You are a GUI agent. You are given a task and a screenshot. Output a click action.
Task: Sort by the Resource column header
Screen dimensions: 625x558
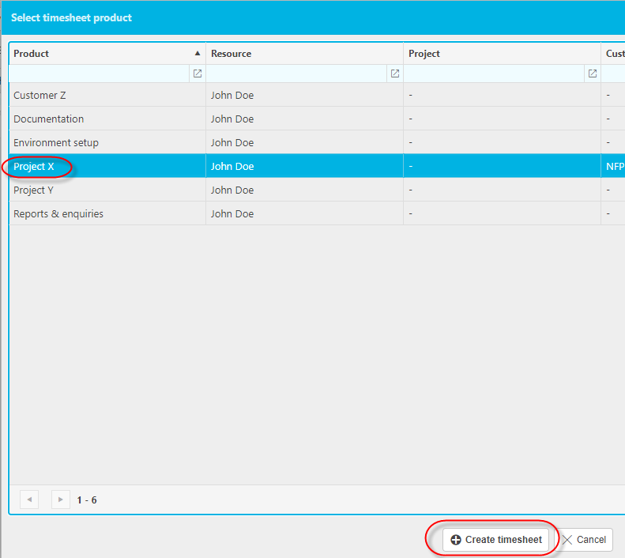(232, 54)
